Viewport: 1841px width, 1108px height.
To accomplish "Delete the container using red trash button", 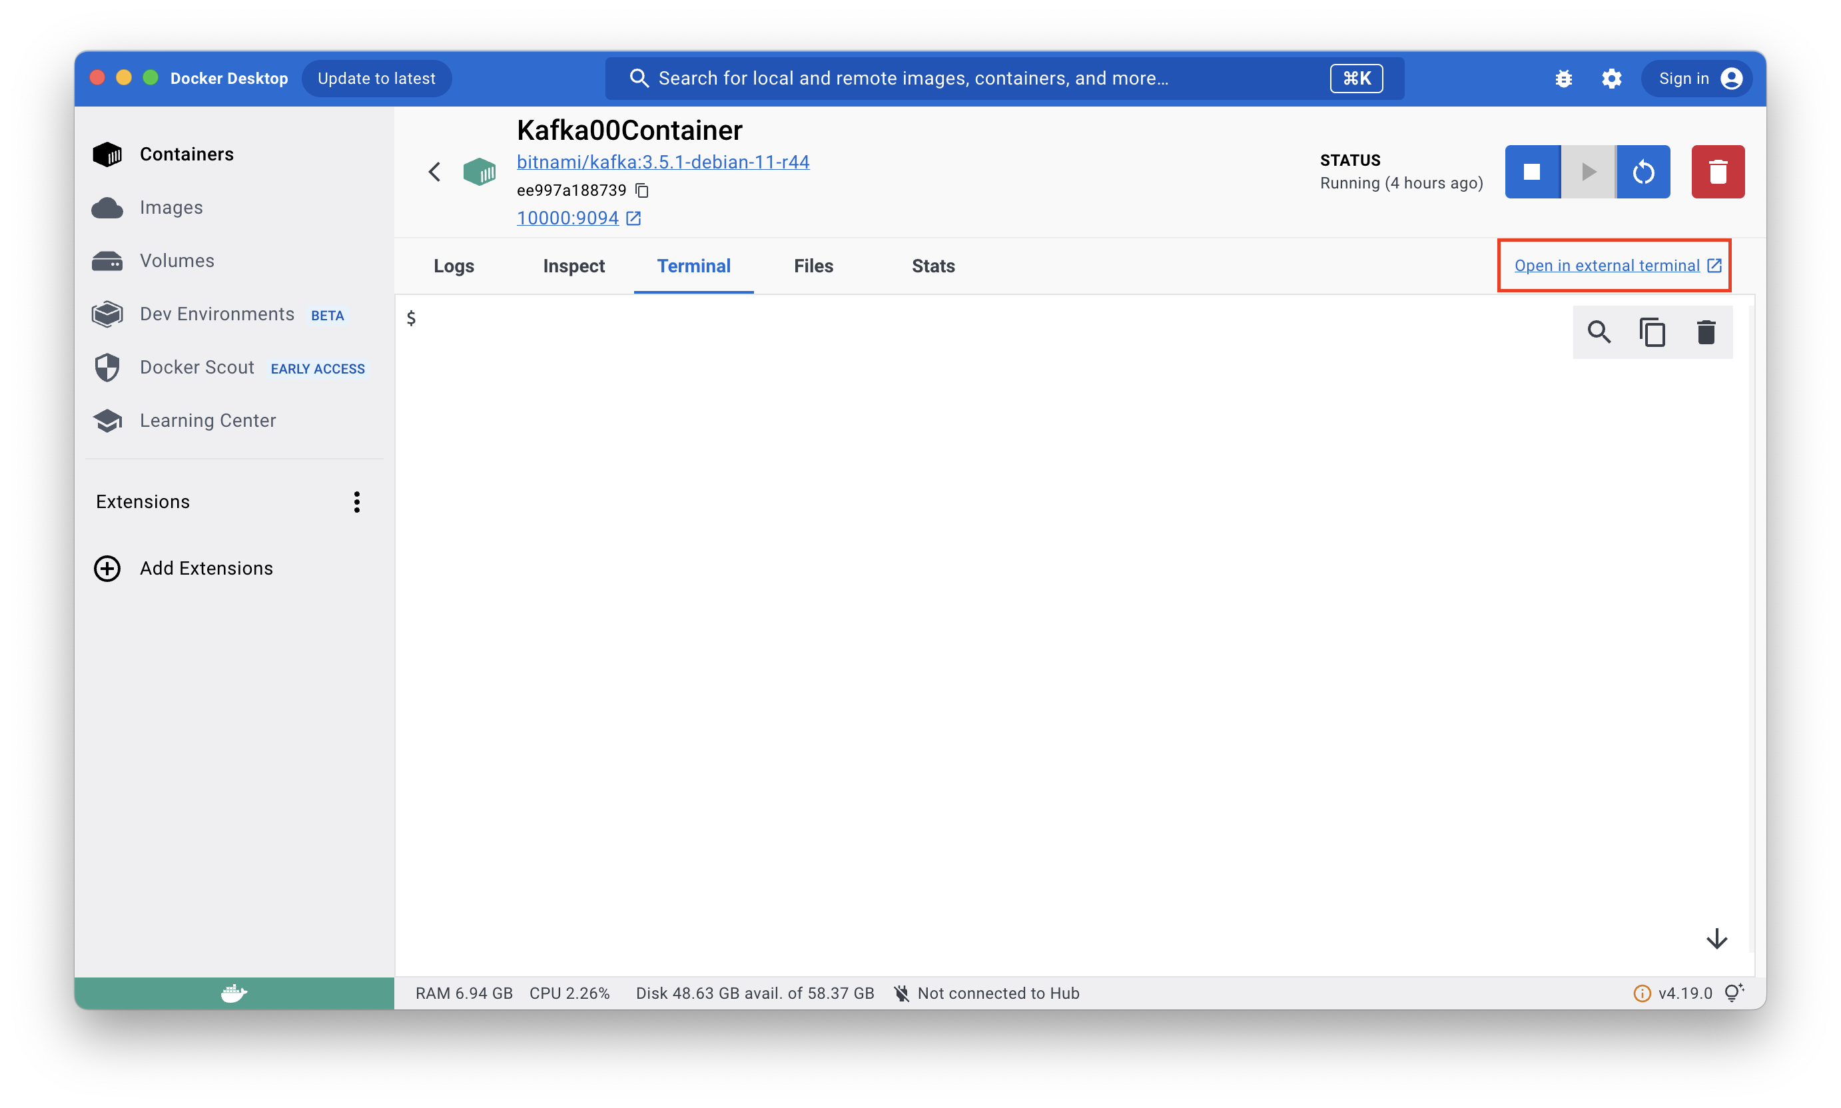I will click(x=1718, y=172).
